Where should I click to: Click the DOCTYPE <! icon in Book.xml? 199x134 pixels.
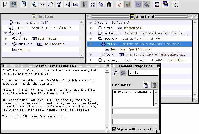point(11,28)
